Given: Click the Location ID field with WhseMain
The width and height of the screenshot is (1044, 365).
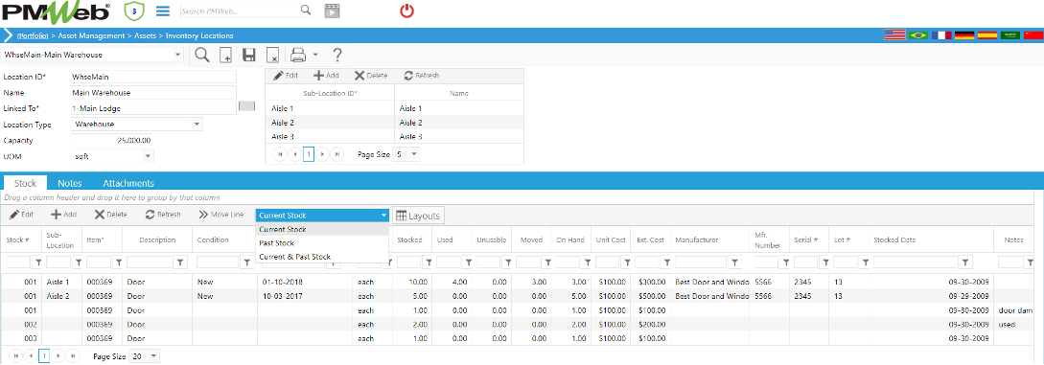Looking at the screenshot, I should [153, 78].
